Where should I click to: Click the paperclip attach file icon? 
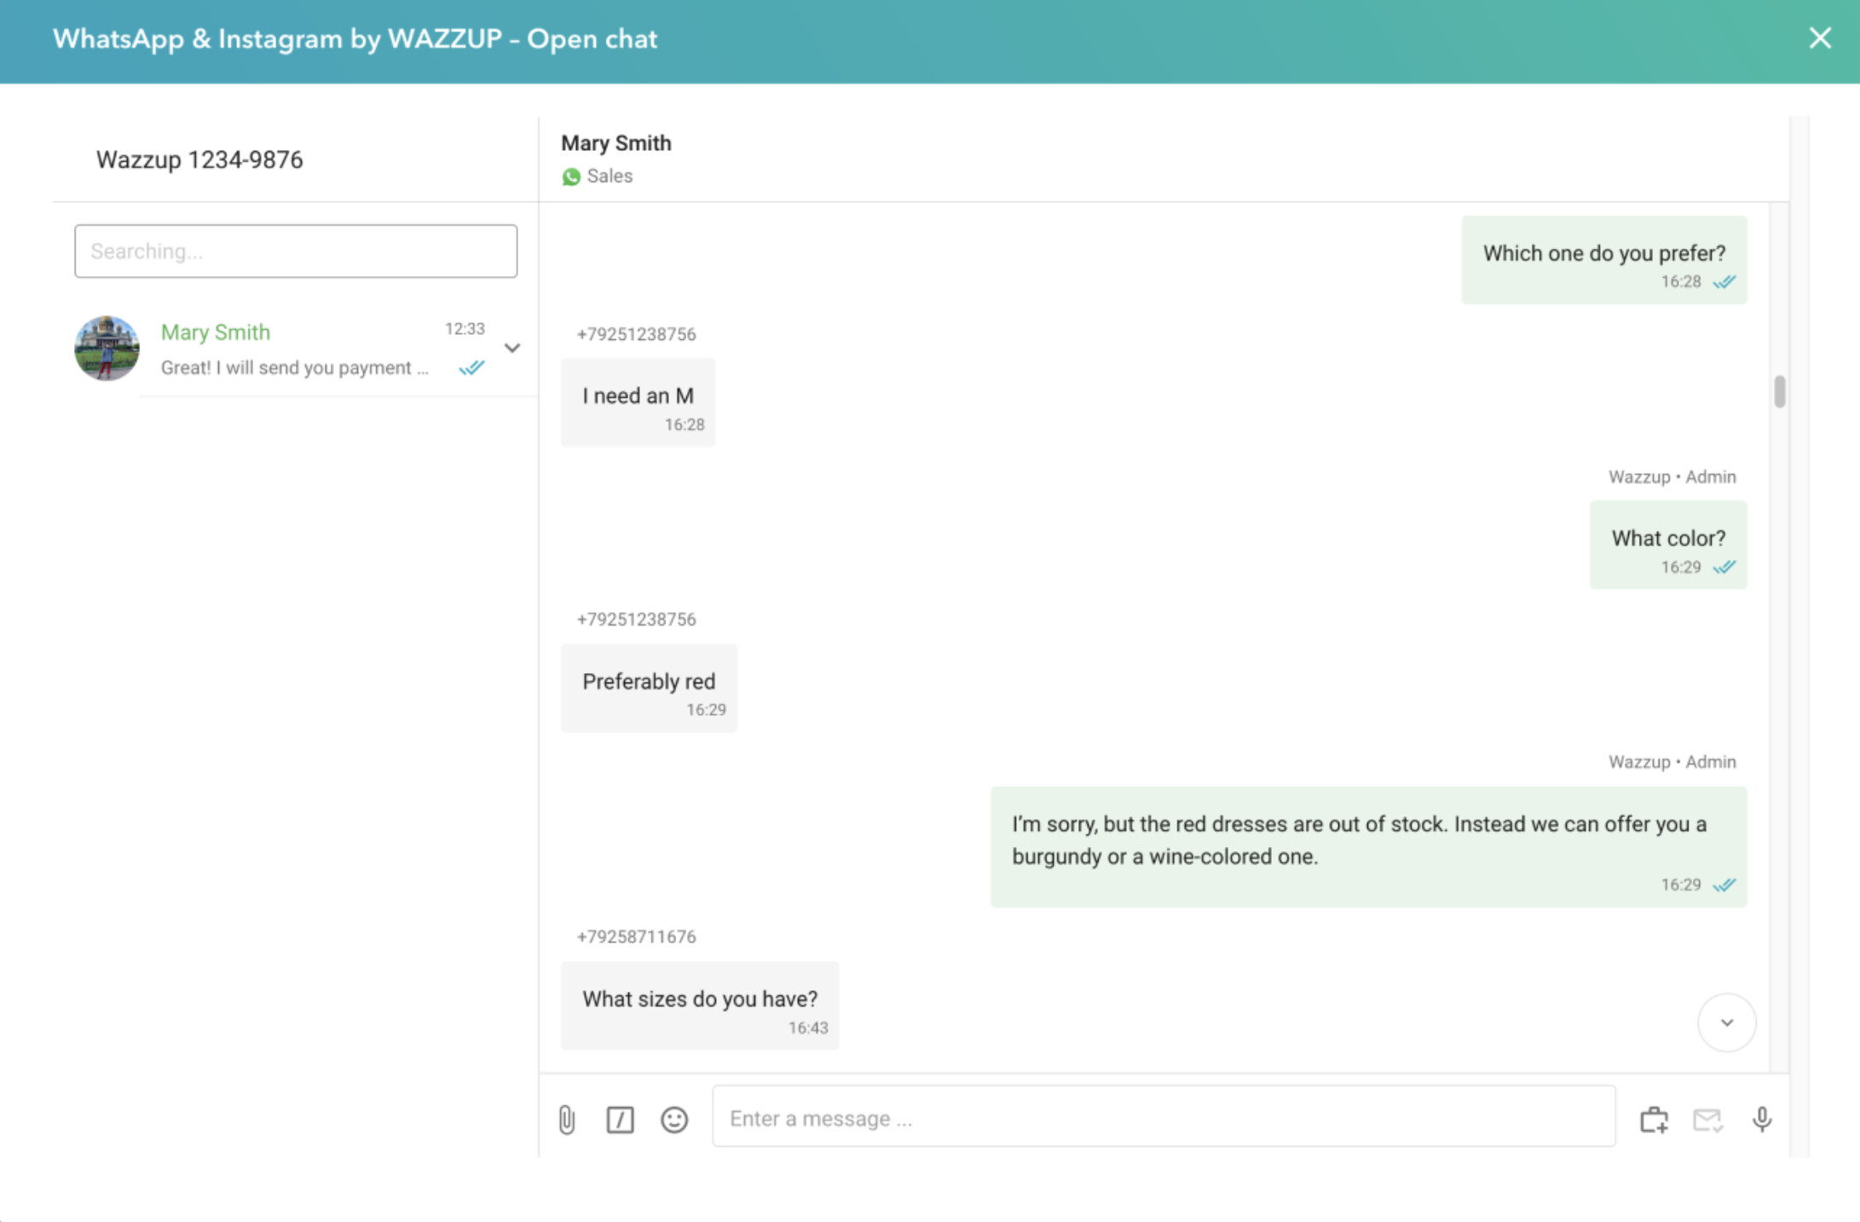(567, 1120)
